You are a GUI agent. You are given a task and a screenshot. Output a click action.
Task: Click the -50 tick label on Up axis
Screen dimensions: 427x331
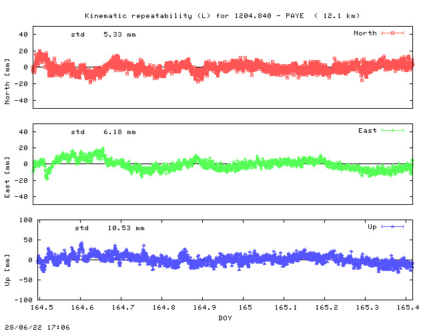(x=25, y=280)
